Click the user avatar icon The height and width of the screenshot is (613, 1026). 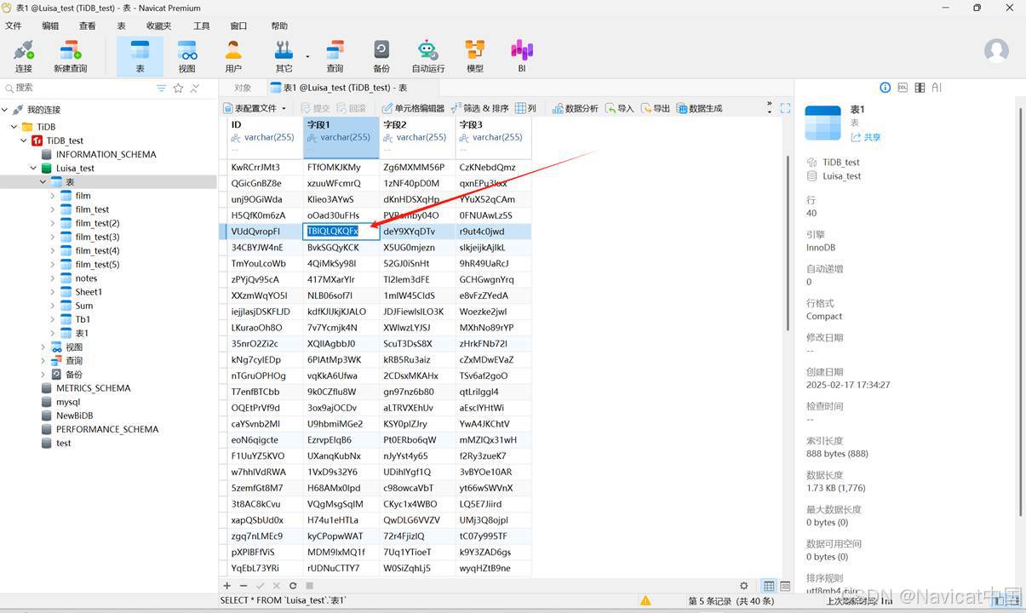(x=996, y=50)
